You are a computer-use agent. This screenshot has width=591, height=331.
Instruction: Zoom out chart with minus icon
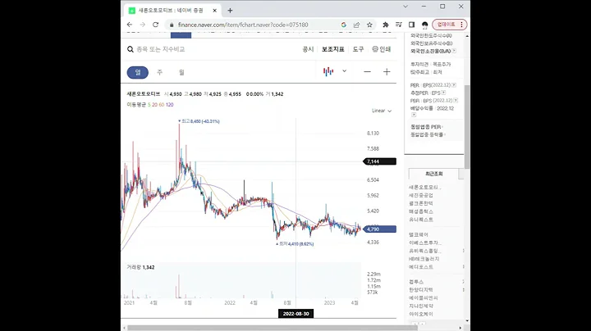(x=367, y=72)
